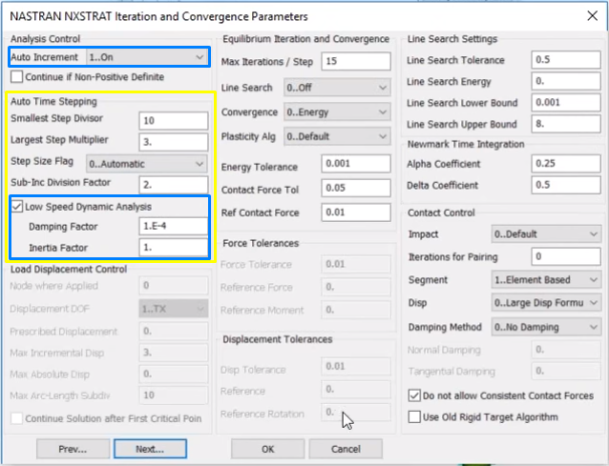
Task: Edit the Alpha Coefficient field
Action: tap(566, 163)
